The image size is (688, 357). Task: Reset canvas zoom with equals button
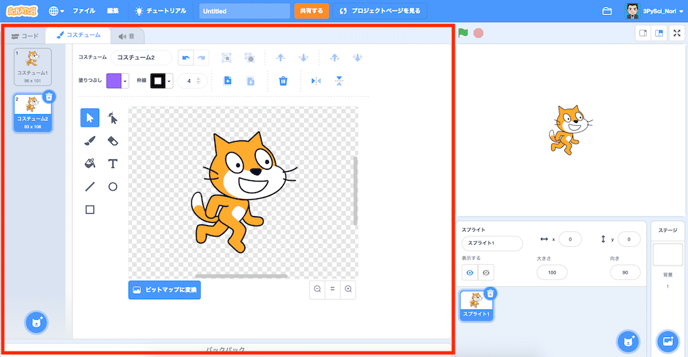332,289
